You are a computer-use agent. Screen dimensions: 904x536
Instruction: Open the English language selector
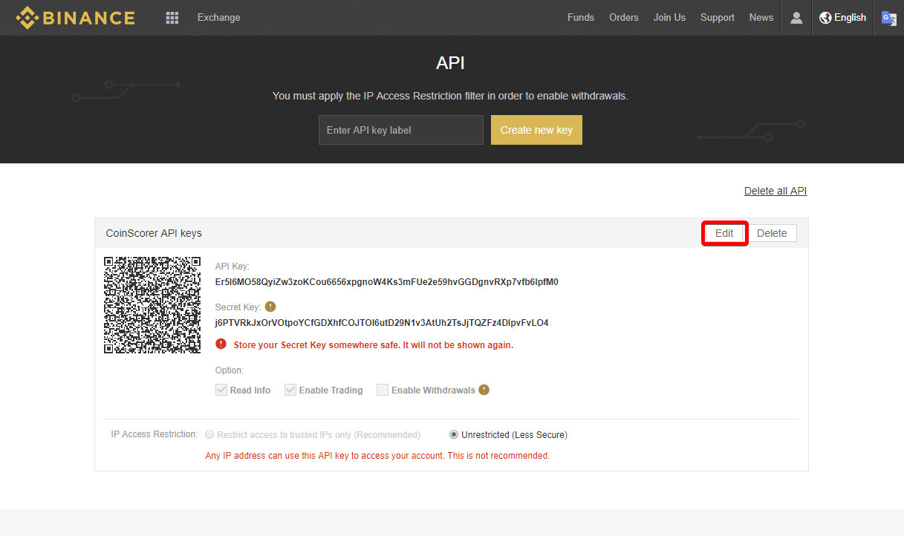(x=843, y=18)
